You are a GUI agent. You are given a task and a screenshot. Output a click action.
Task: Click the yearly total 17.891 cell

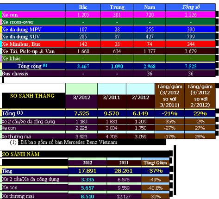click(87, 171)
